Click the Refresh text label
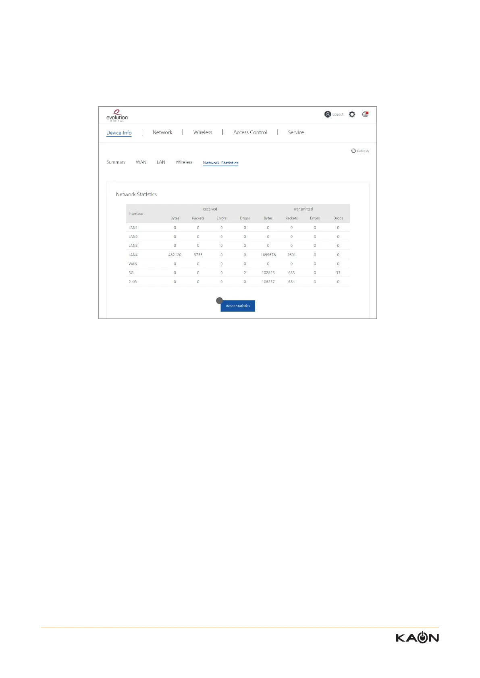 click(x=363, y=151)
